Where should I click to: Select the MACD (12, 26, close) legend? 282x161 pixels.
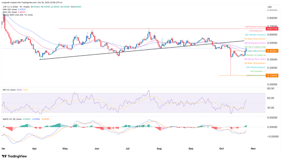coord(12,119)
